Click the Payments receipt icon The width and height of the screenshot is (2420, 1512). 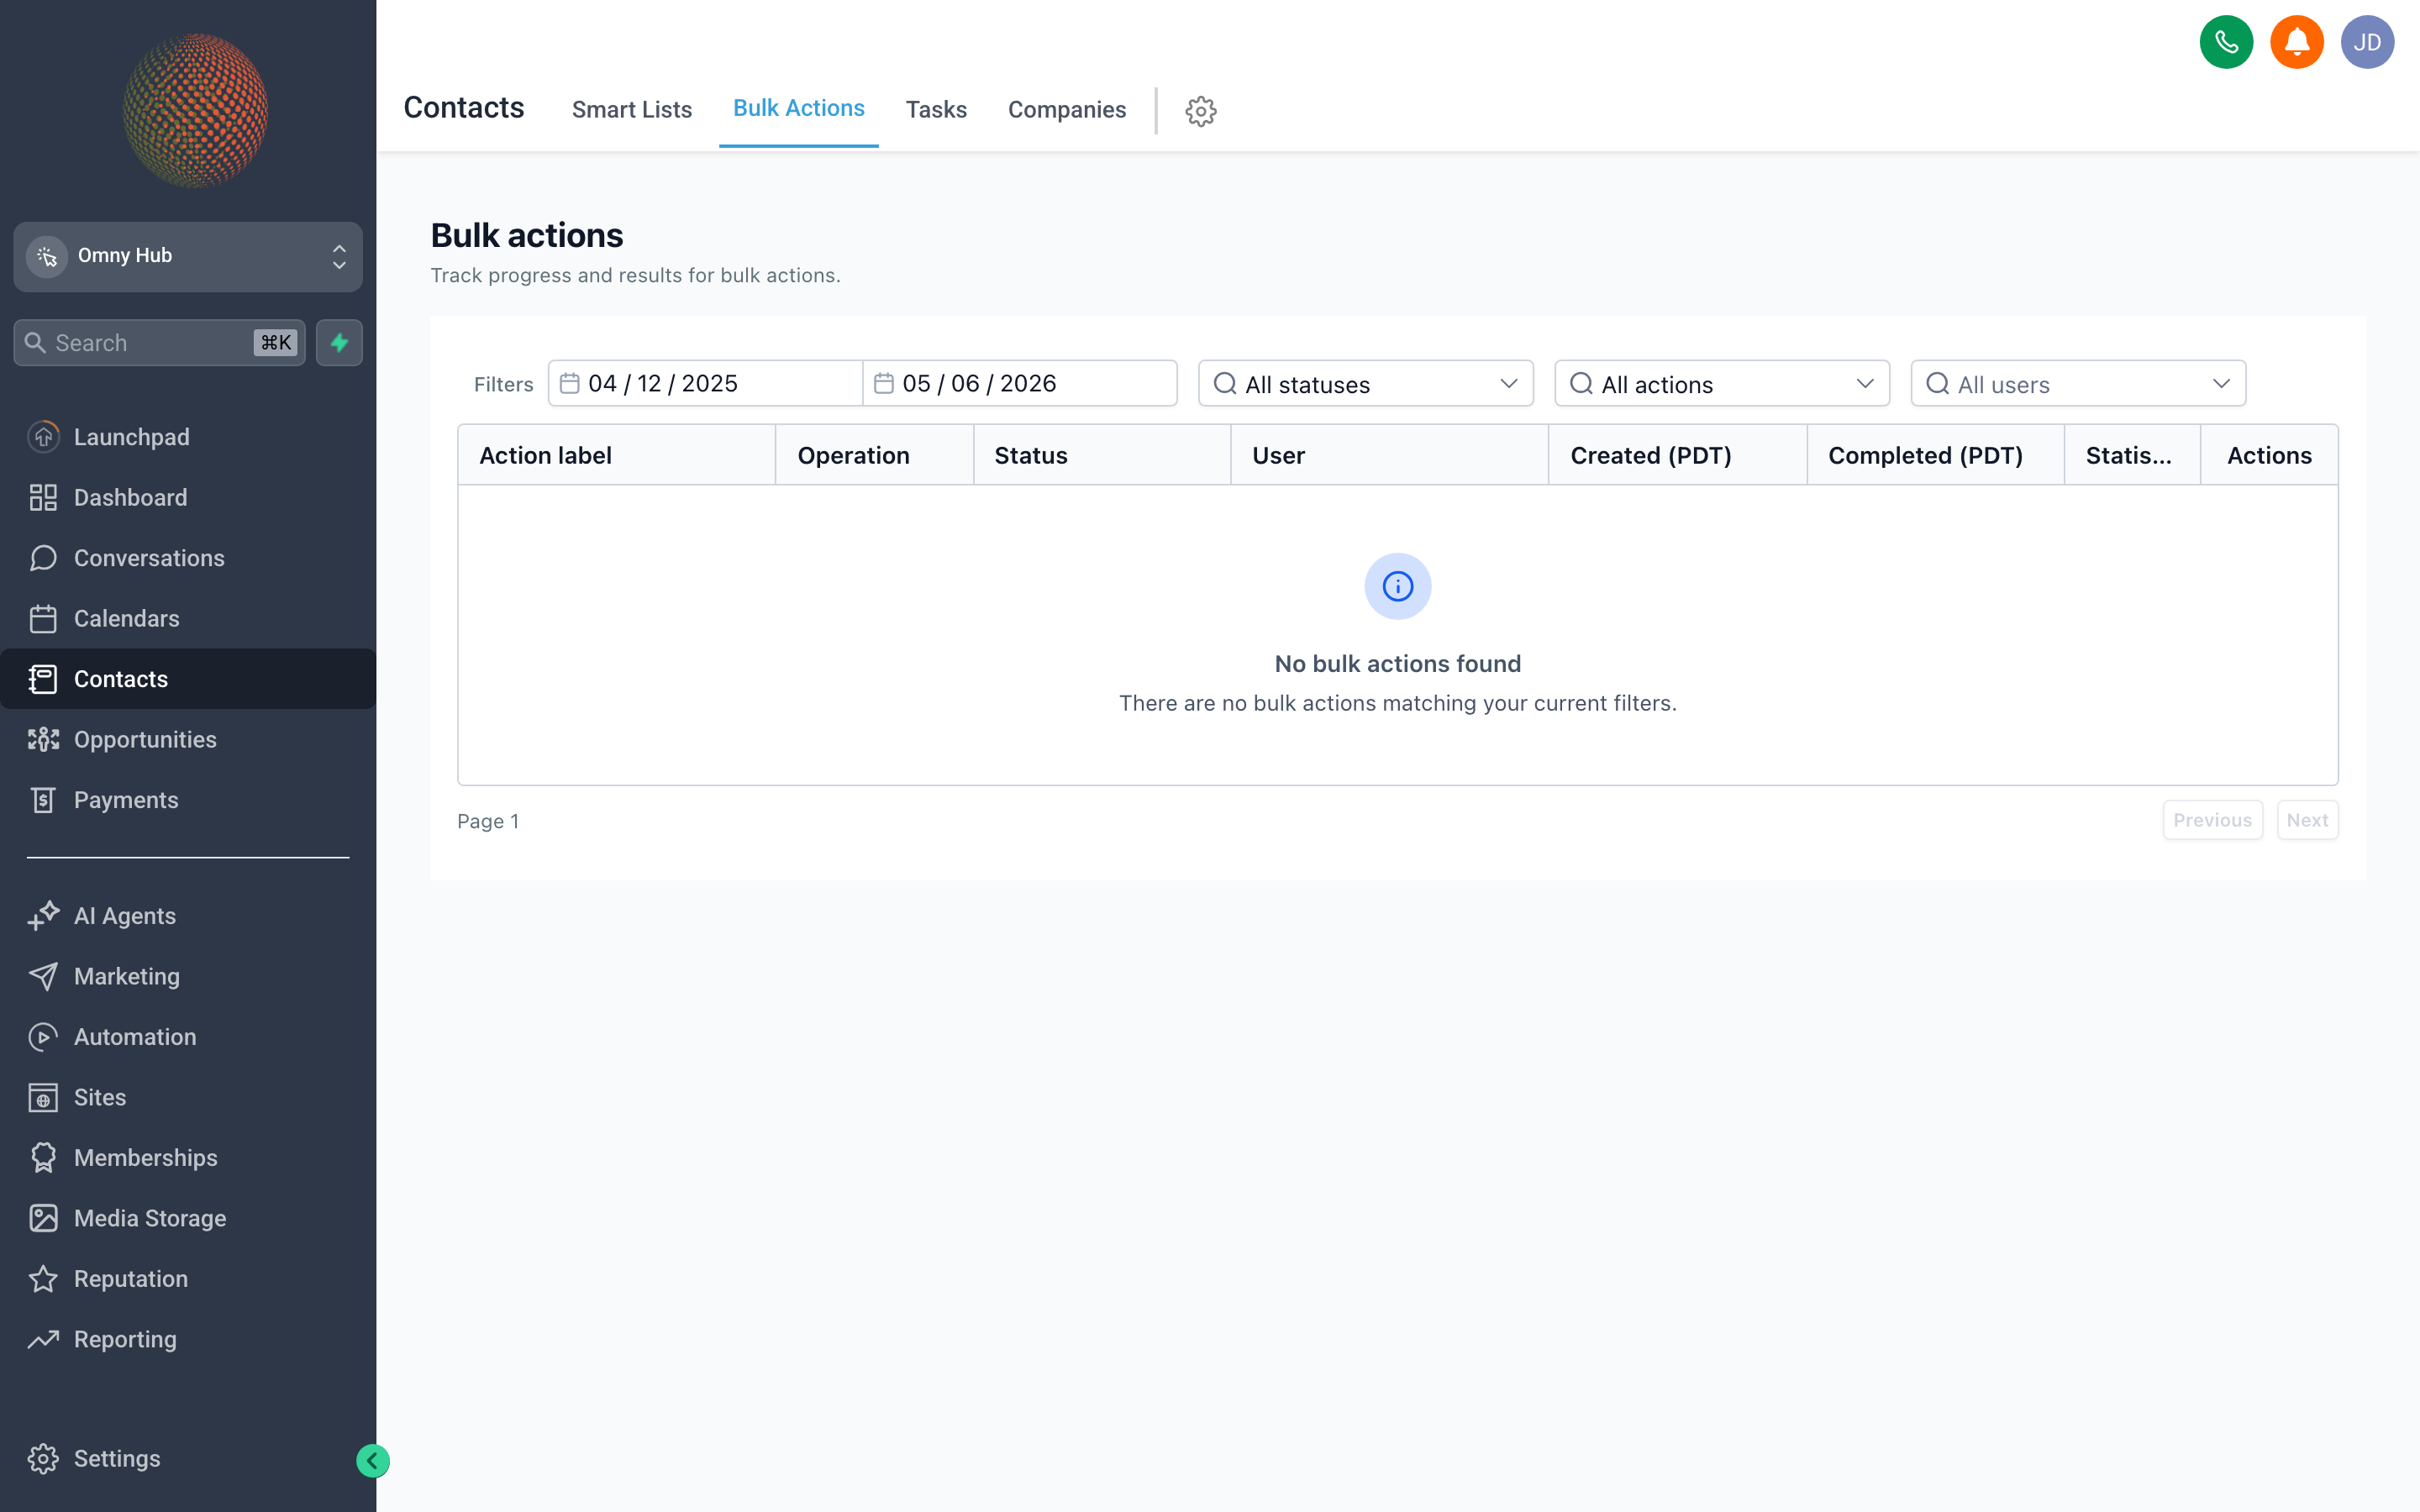click(x=43, y=800)
